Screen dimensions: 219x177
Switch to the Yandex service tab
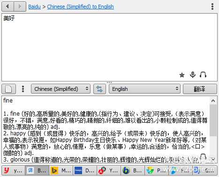(x=109, y=170)
